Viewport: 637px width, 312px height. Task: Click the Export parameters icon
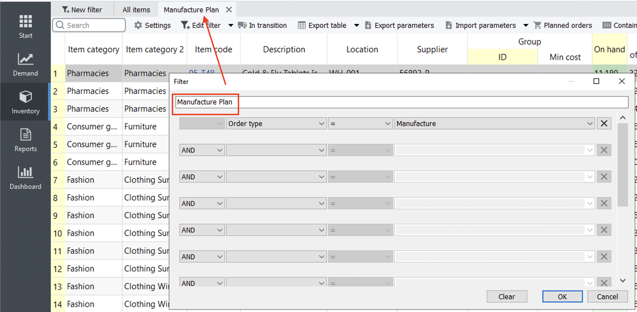point(368,25)
